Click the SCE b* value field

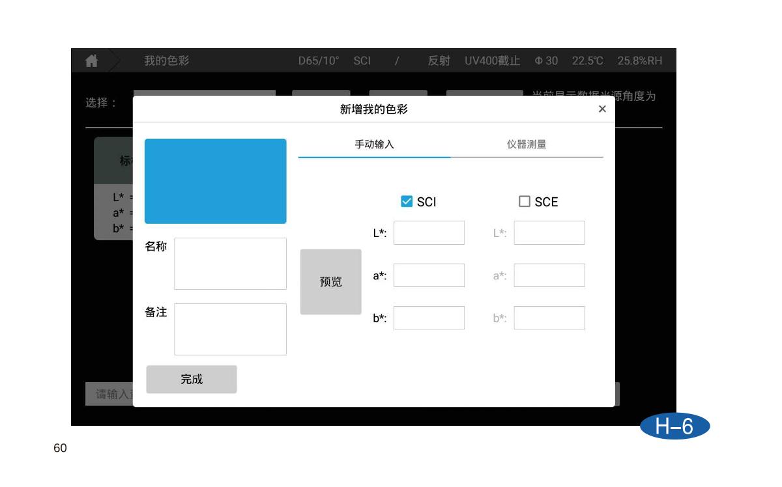pyautogui.click(x=549, y=318)
